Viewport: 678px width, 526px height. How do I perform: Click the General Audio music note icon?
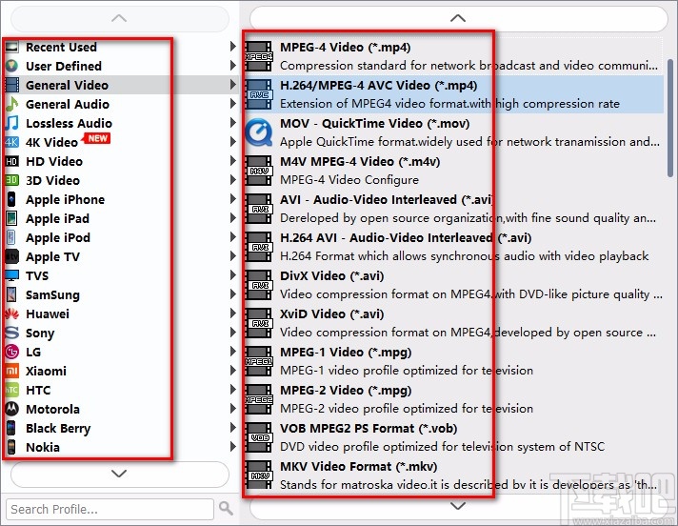pyautogui.click(x=11, y=104)
